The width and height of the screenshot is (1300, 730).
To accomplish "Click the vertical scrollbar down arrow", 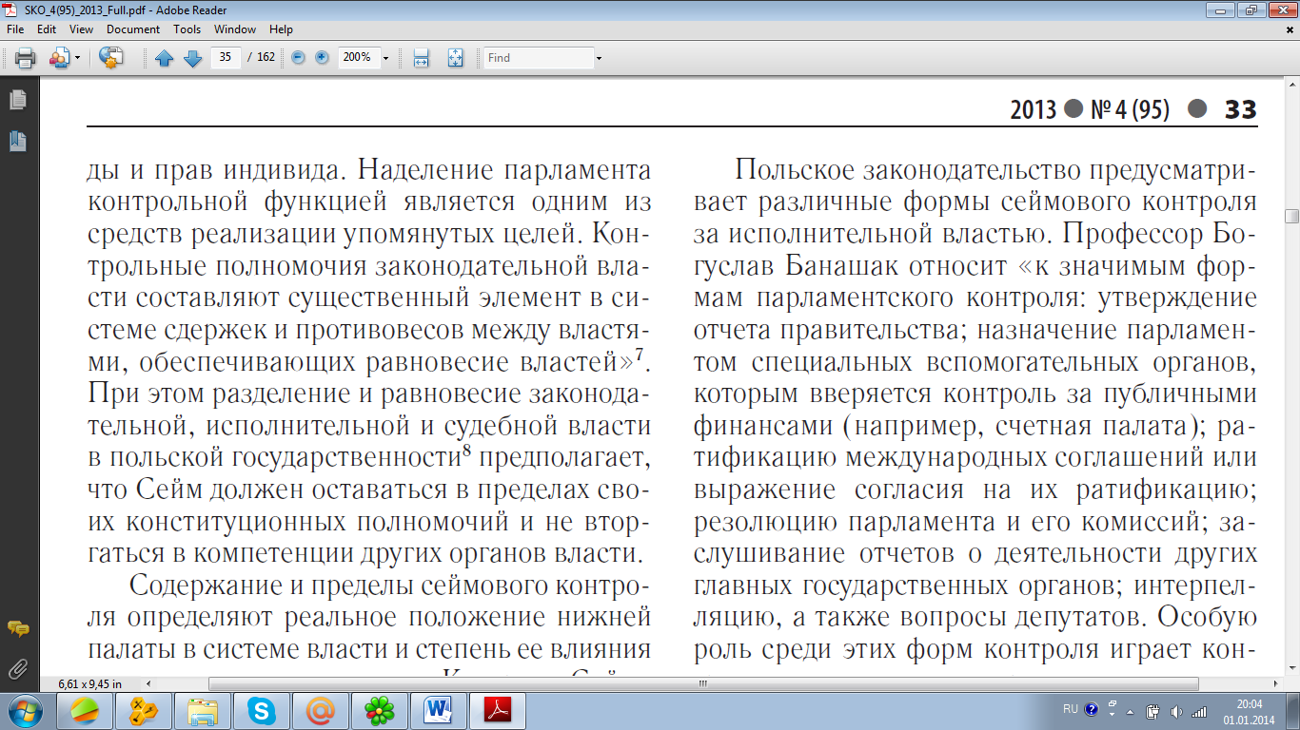I will (1291, 669).
